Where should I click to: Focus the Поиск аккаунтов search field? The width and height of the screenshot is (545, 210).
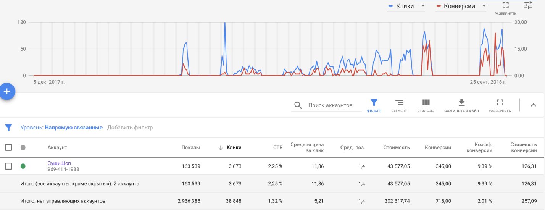tap(330, 105)
